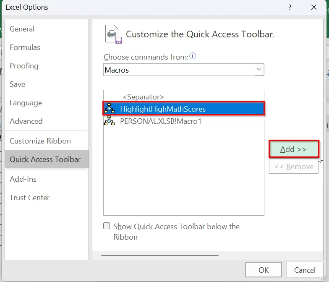Close the Excel Options dialog
Screen dimensions: 329x282
coord(314,8)
